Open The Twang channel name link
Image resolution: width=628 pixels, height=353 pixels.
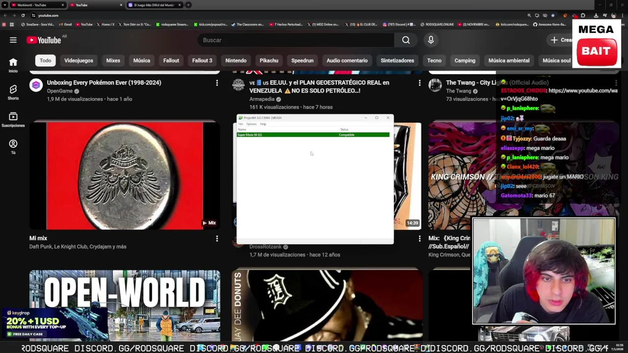[x=459, y=91]
